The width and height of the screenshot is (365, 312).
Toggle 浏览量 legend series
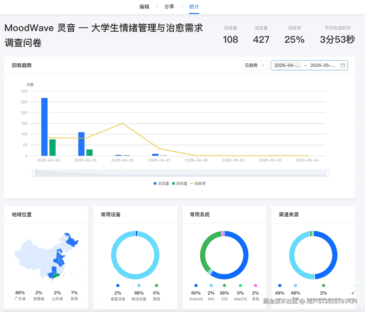pyautogui.click(x=161, y=184)
